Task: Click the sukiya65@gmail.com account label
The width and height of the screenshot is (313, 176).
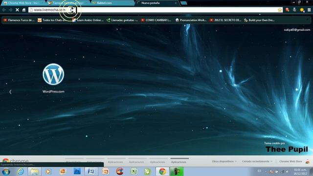Action: (x=297, y=30)
